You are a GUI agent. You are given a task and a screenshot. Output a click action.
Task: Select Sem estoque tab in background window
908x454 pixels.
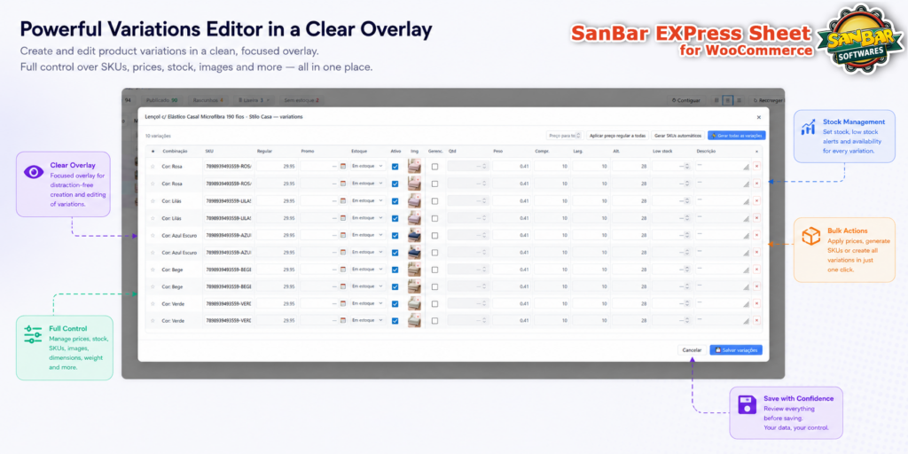coord(301,100)
